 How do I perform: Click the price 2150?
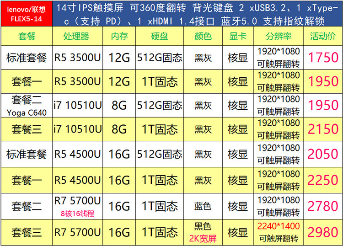323,129
